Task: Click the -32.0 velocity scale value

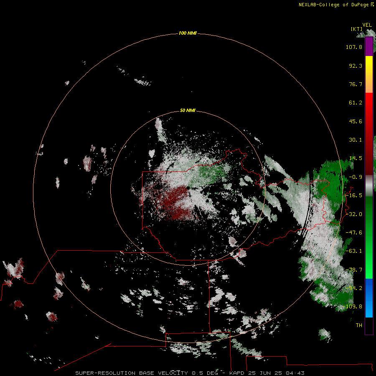Action: pos(354,214)
